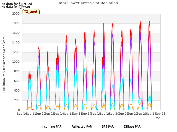Select the Reflected PAR legend label
The height and width of the screenshot is (132, 177).
coord(82,127)
